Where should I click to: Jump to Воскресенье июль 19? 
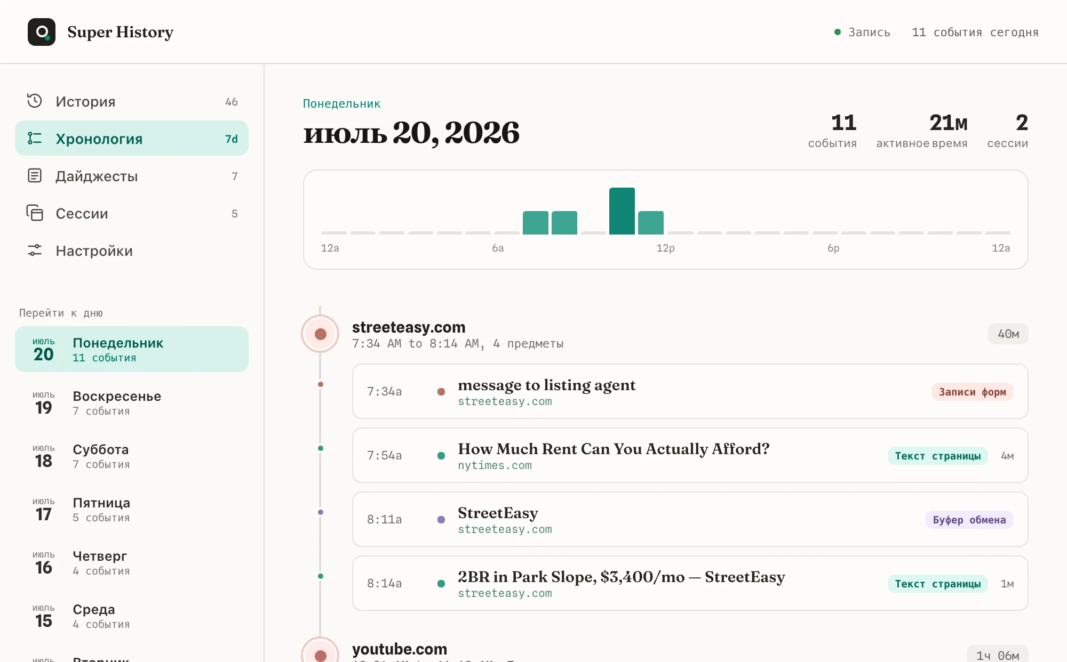pos(132,402)
